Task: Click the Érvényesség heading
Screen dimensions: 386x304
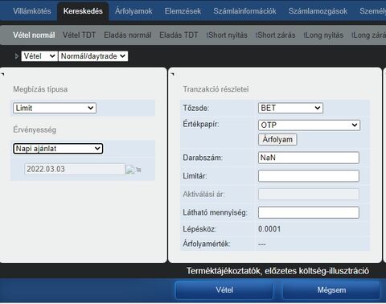Action: click(x=35, y=129)
